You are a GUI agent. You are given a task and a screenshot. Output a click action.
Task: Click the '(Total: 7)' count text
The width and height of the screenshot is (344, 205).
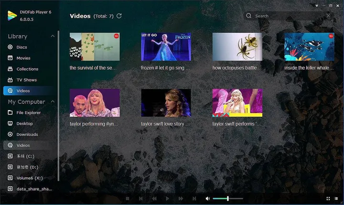pos(104,16)
